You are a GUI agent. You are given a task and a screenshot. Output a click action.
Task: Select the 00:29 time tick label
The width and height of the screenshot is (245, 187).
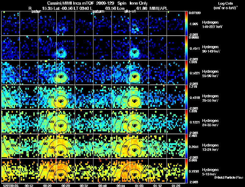[x=66, y=186]
